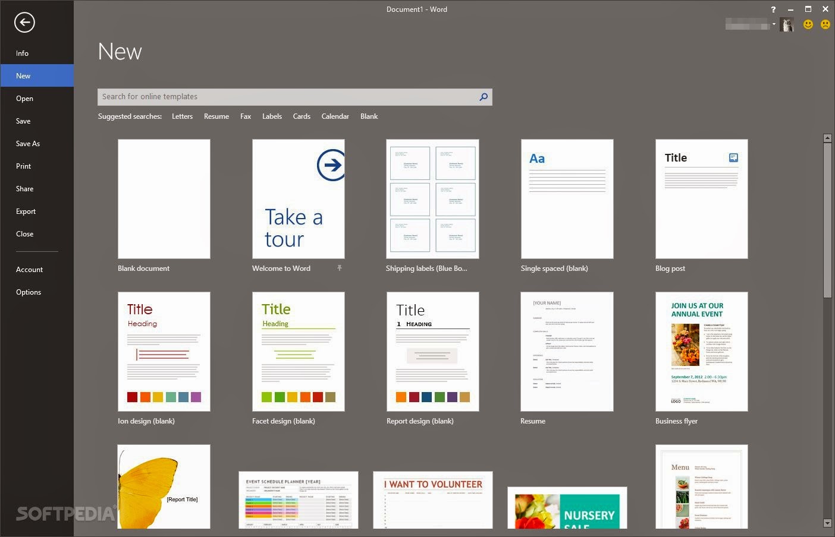Open the Info page

click(37, 53)
